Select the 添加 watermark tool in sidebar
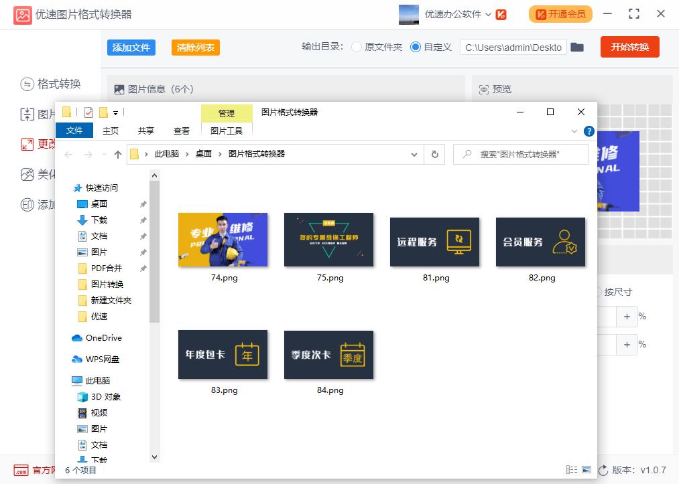 [x=27, y=204]
